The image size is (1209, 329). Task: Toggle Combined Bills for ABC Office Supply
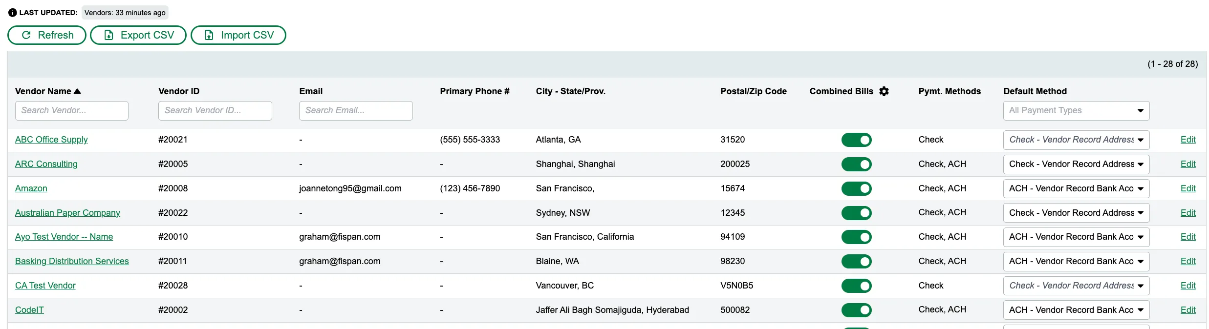click(856, 140)
